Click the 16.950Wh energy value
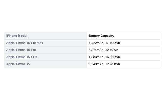The width and height of the screenshot is (164, 102). (113, 57)
